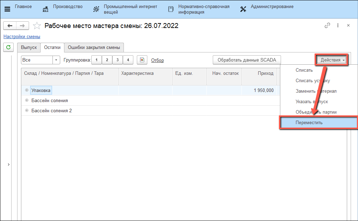
Task: Click the back navigation arrow
Action: click(x=10, y=26)
